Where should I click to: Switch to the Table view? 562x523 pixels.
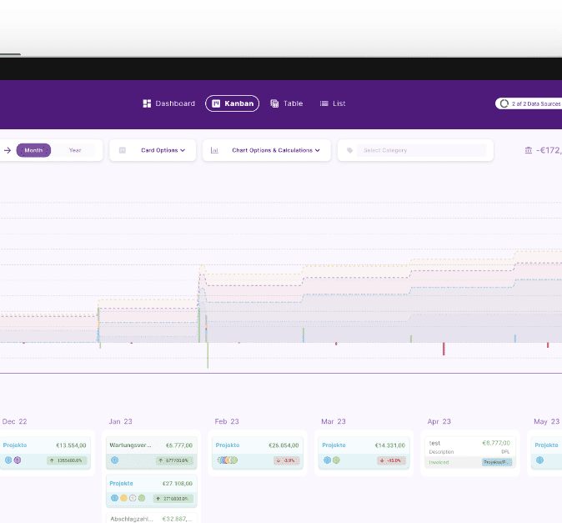pos(286,103)
